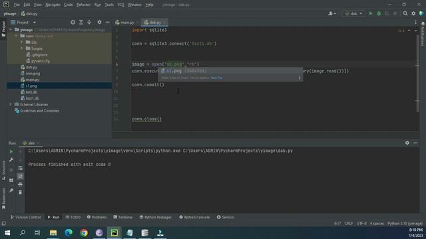Open Project panel options gear

point(99,22)
